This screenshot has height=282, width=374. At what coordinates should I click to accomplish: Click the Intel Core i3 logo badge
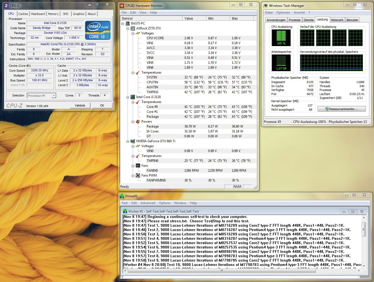click(98, 30)
